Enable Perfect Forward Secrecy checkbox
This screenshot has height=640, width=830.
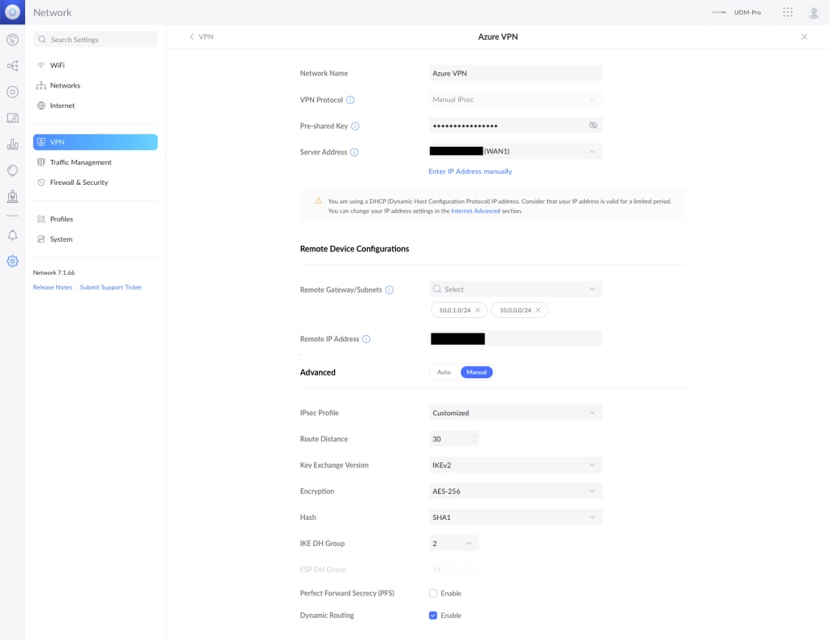pyautogui.click(x=433, y=594)
